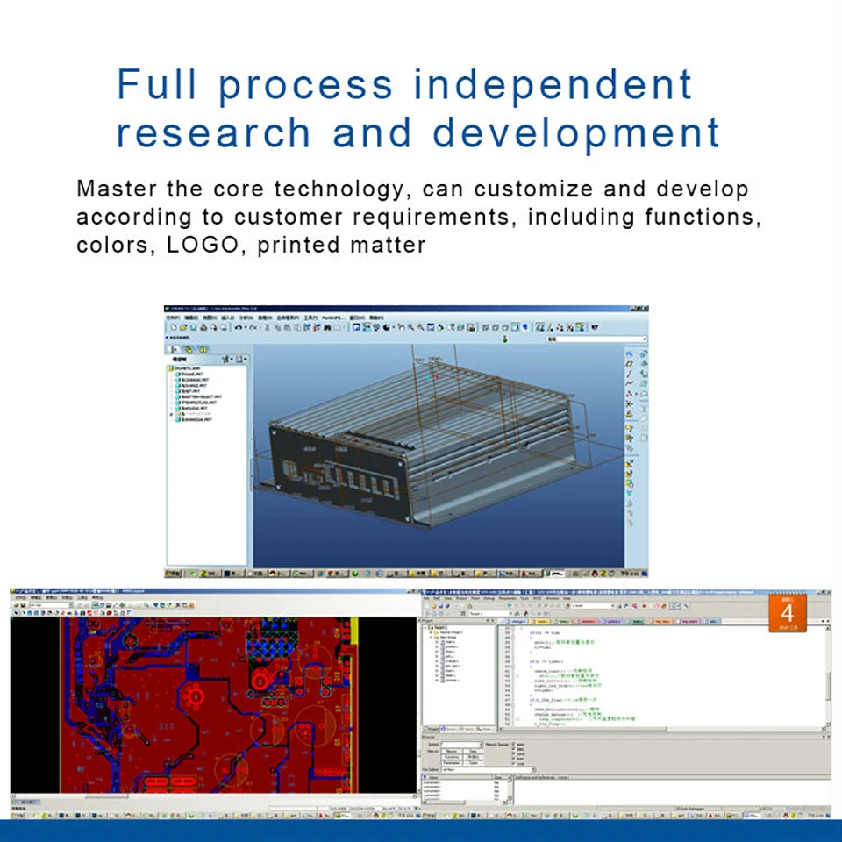The height and width of the screenshot is (842, 842).
Task: Open Project menu in Keil window
Action: pyautogui.click(x=462, y=598)
